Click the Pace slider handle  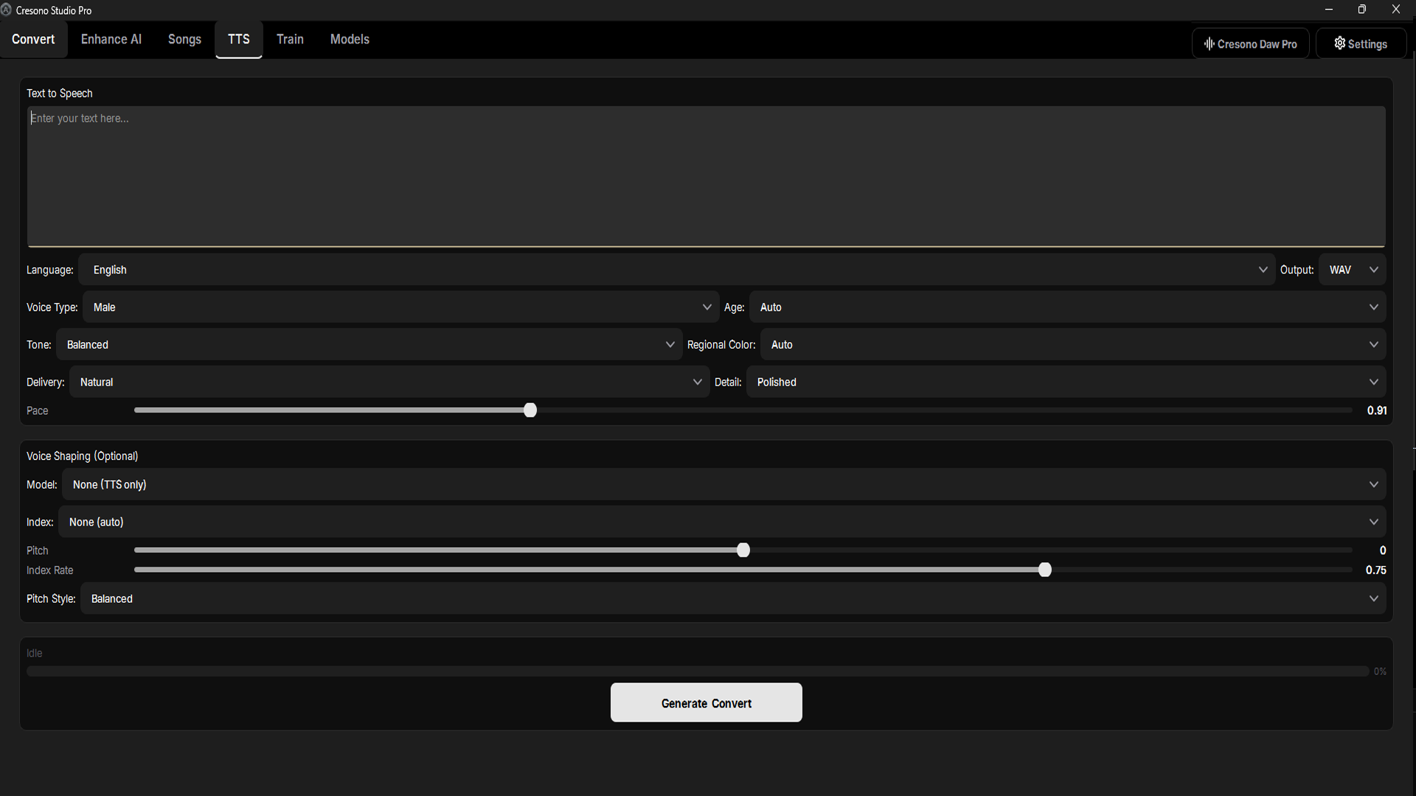pos(530,411)
